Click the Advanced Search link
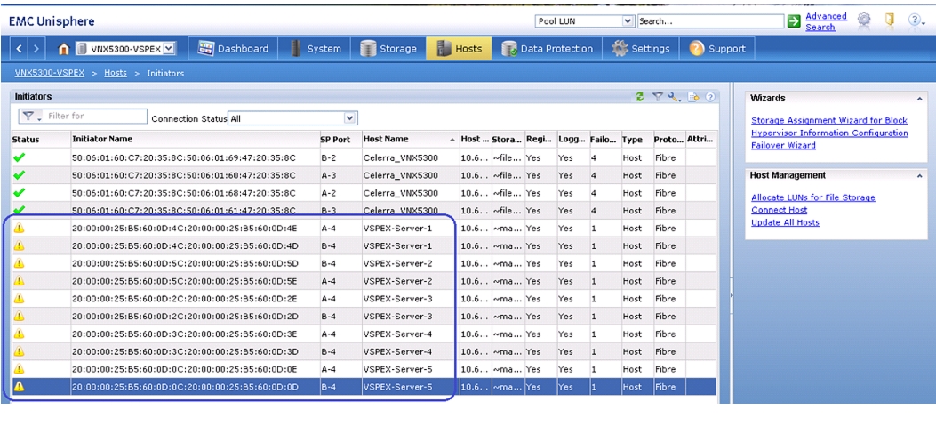 (x=826, y=21)
